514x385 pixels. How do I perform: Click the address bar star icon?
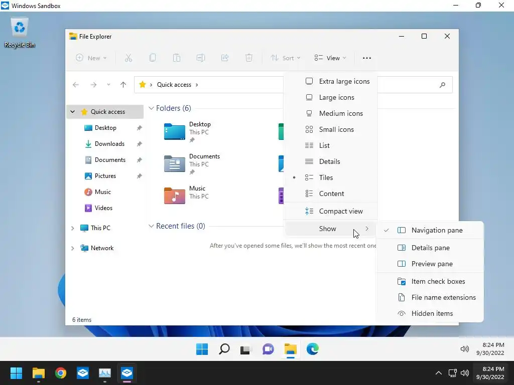[142, 84]
